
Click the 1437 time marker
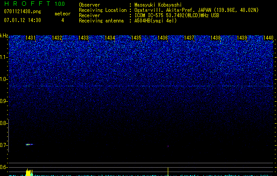pos(189,38)
